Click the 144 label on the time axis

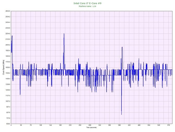(50, 125)
